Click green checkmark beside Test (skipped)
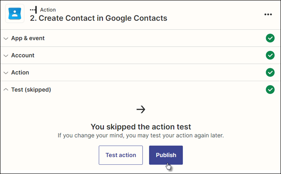The height and width of the screenshot is (174, 281). point(270,90)
